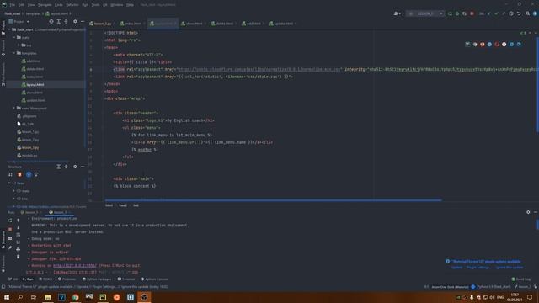Click the expand all icon in Project panel
This screenshot has height=303, width=539.
(59, 21)
